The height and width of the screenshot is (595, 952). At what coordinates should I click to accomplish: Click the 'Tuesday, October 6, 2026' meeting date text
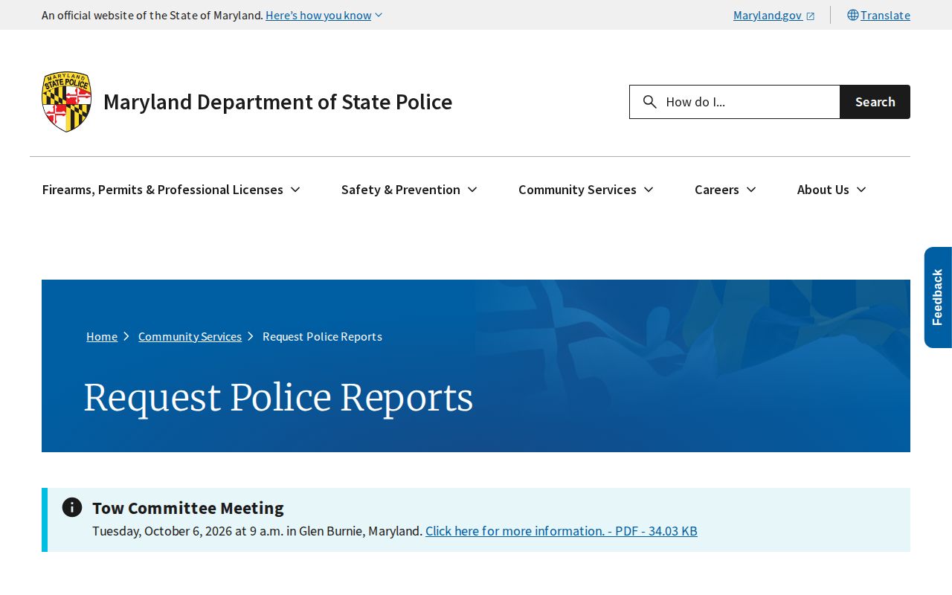pos(162,531)
